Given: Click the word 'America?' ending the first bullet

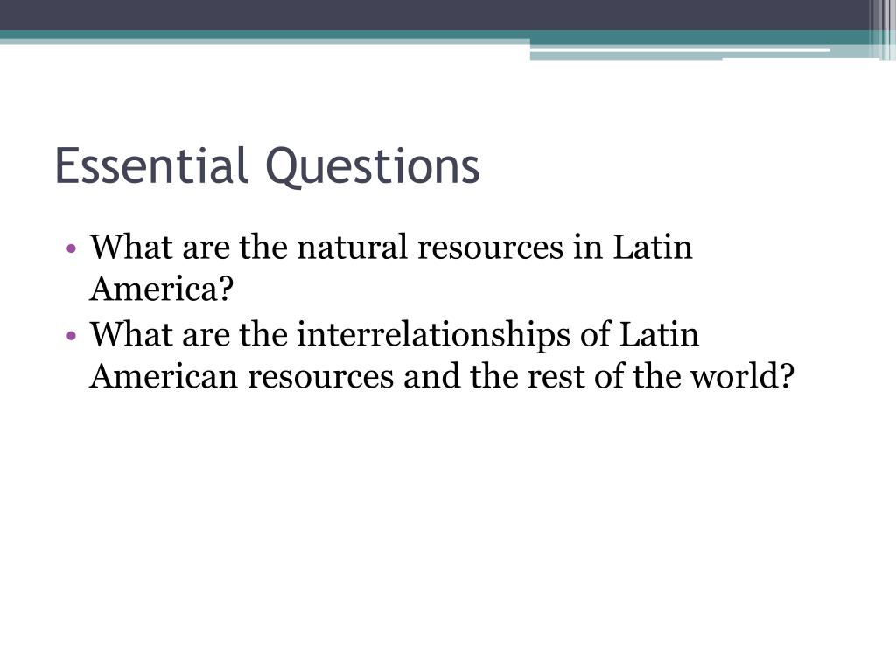Looking at the screenshot, I should click(162, 289).
